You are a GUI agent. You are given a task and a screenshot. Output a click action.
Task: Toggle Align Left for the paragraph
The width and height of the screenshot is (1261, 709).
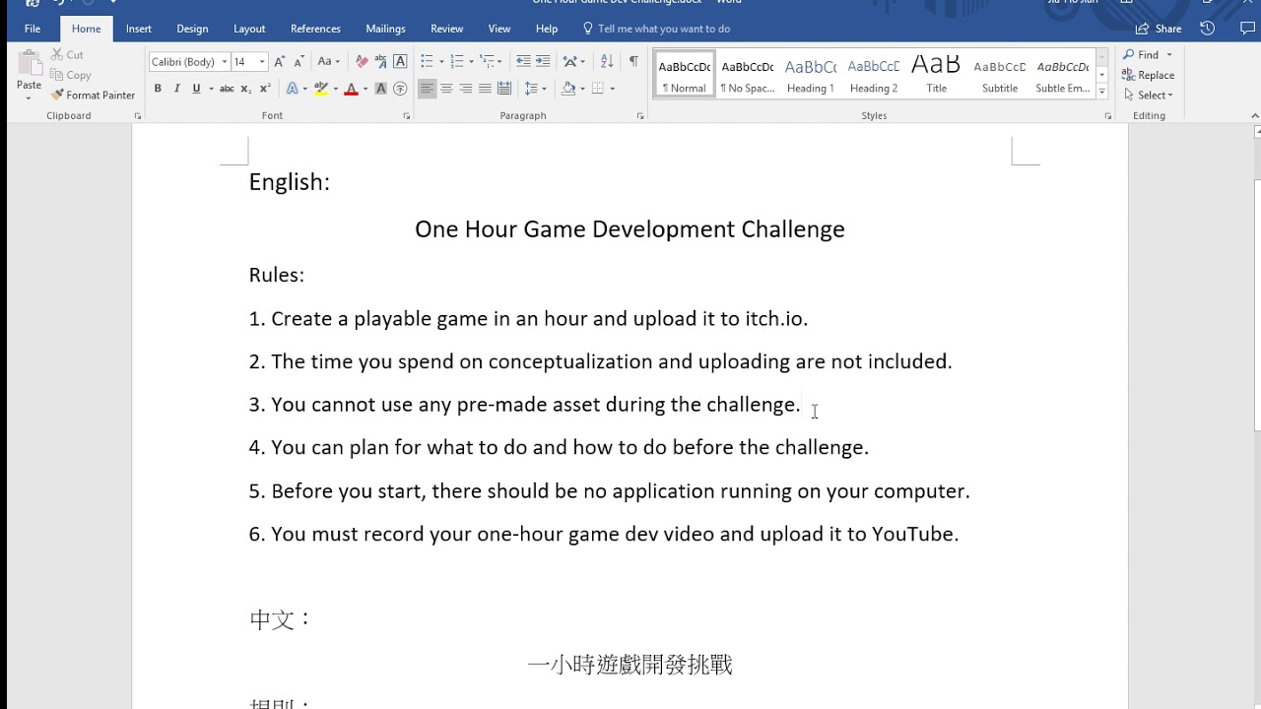click(x=427, y=89)
